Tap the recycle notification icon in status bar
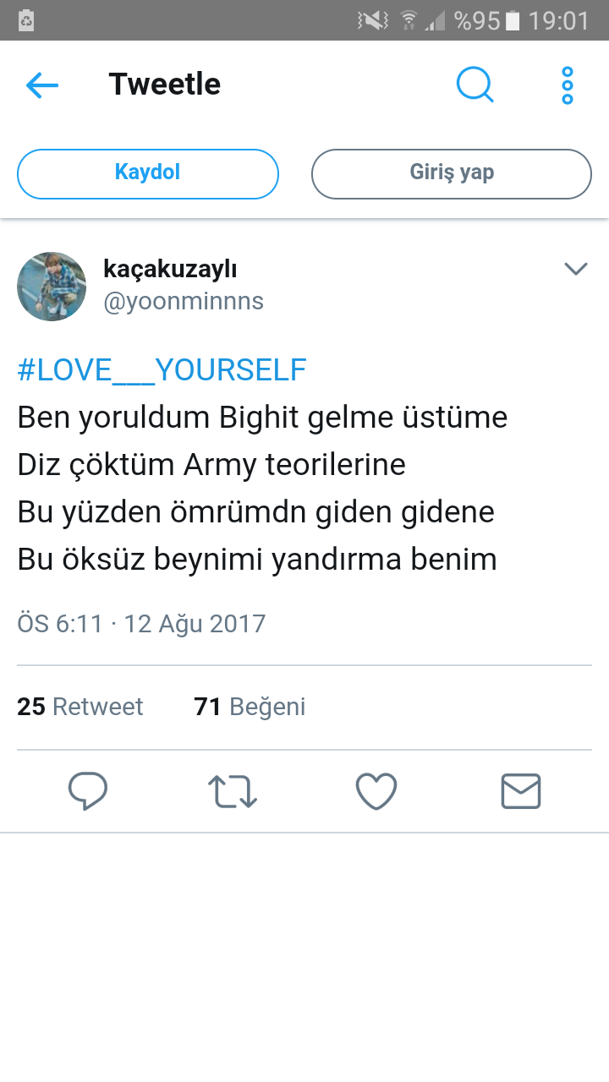This screenshot has height=1082, width=609. pyautogui.click(x=26, y=20)
